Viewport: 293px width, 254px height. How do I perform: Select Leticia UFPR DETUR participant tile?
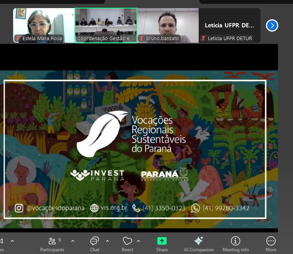[x=230, y=25]
